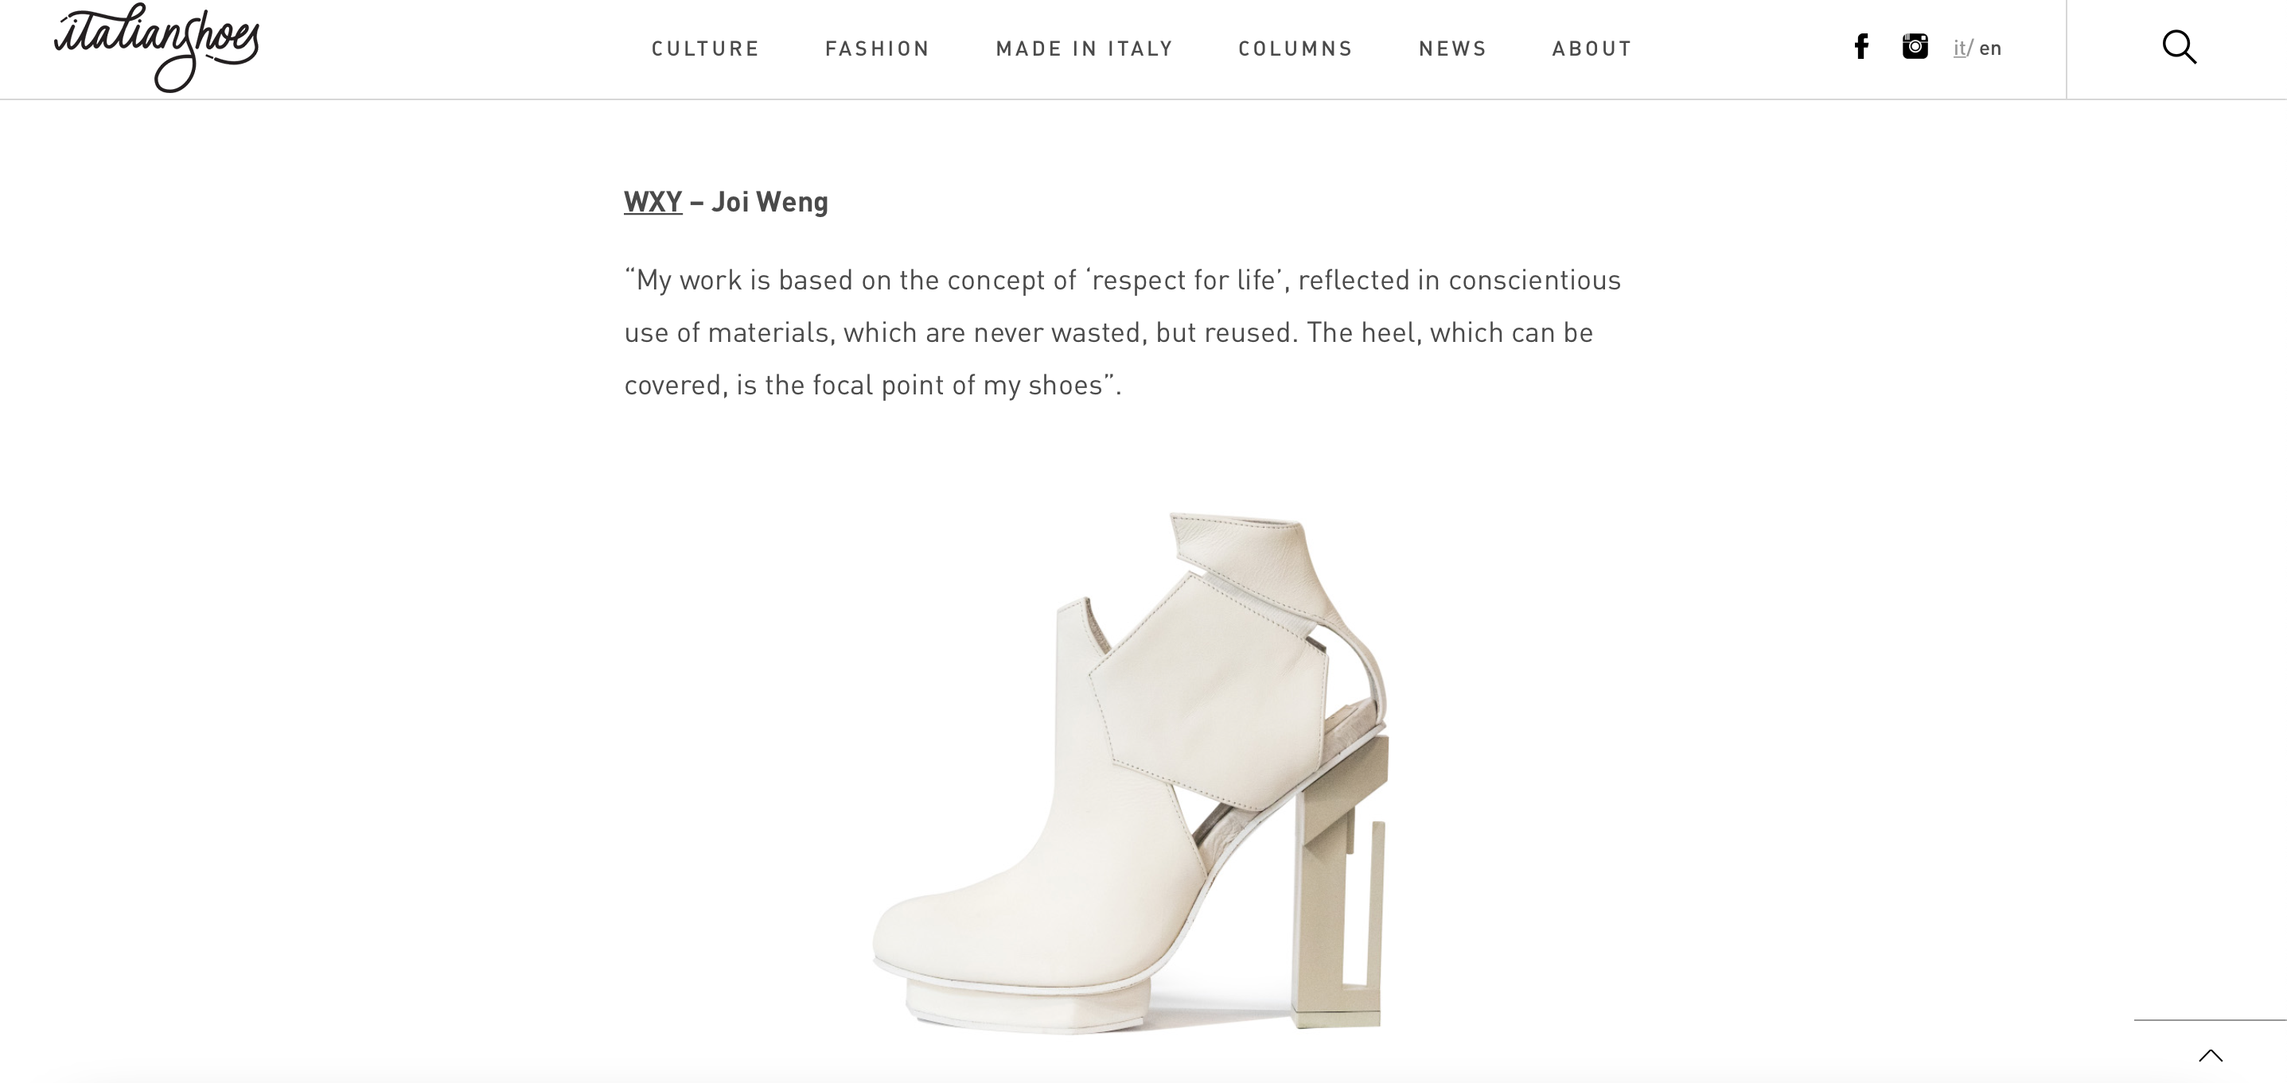Click the Joi Weng heading text
Screen dimensions: 2287x1083
(x=769, y=202)
